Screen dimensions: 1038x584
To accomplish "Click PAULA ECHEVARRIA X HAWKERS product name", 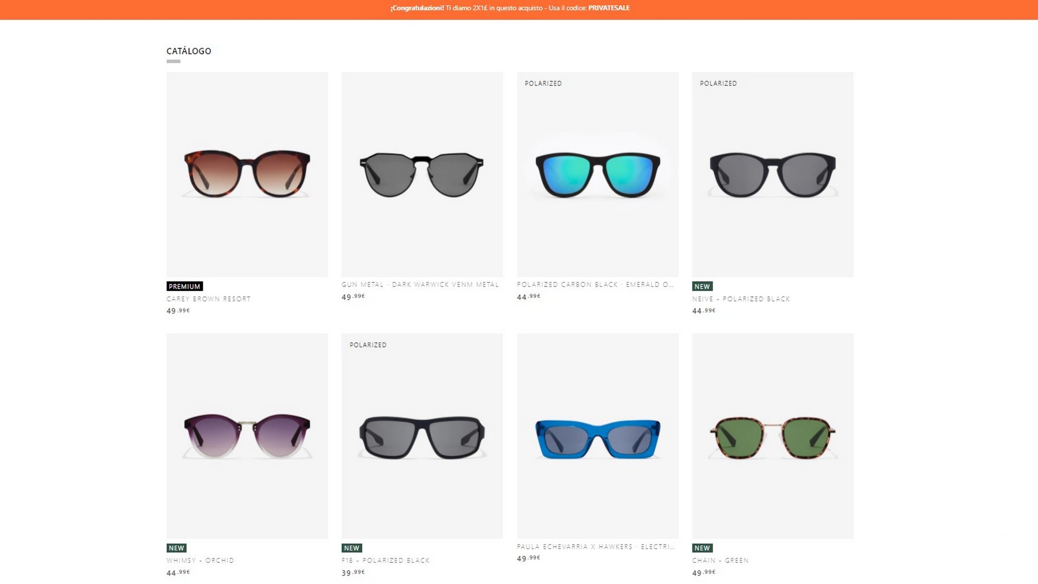I will 596,547.
